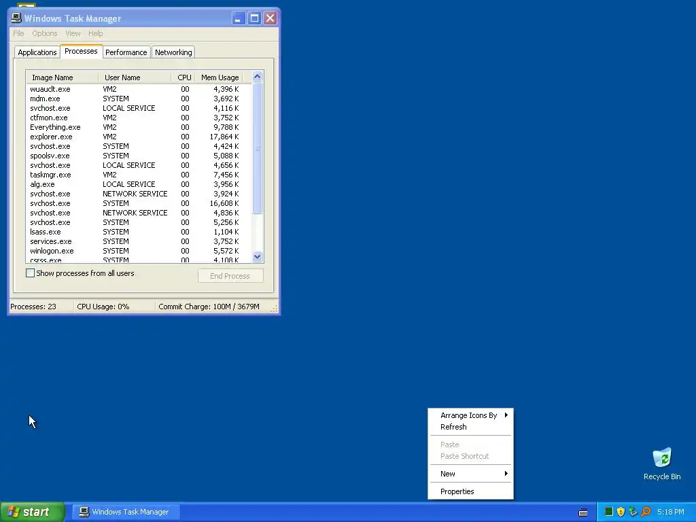
Task: Open the View menu
Action: click(73, 33)
